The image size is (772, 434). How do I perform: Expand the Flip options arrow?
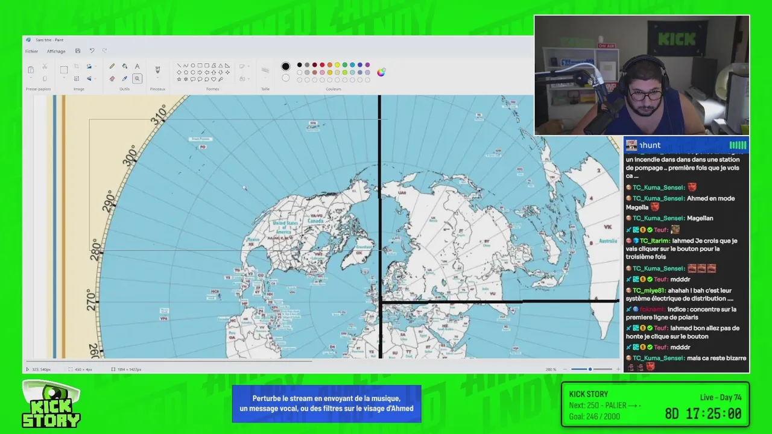pos(95,78)
